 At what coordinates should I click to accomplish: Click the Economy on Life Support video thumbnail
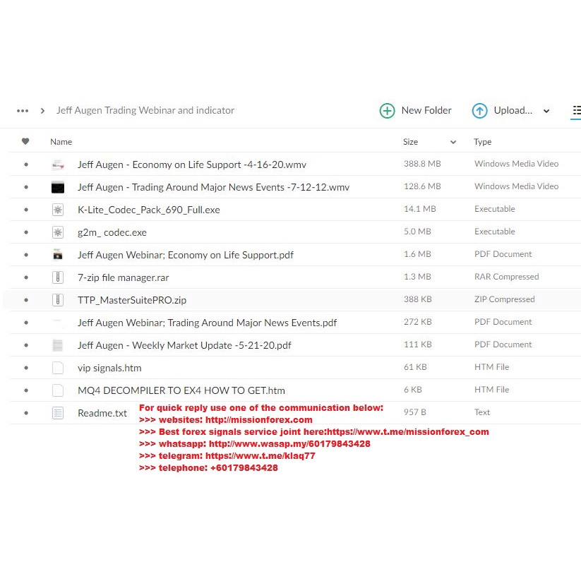58,164
